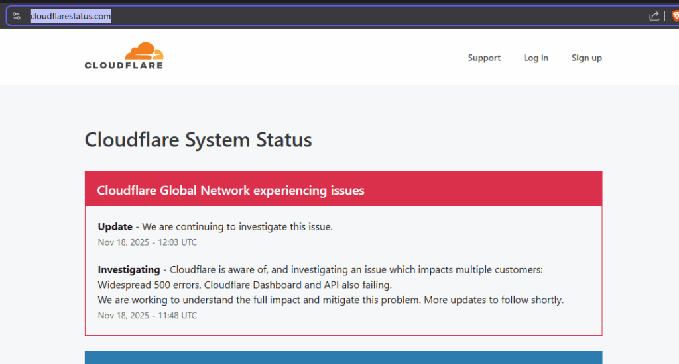Click the highlighted cloudflarestatus.com URL

70,16
